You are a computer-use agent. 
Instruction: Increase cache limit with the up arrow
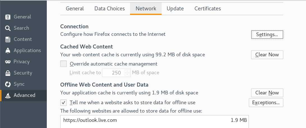click(127, 71)
